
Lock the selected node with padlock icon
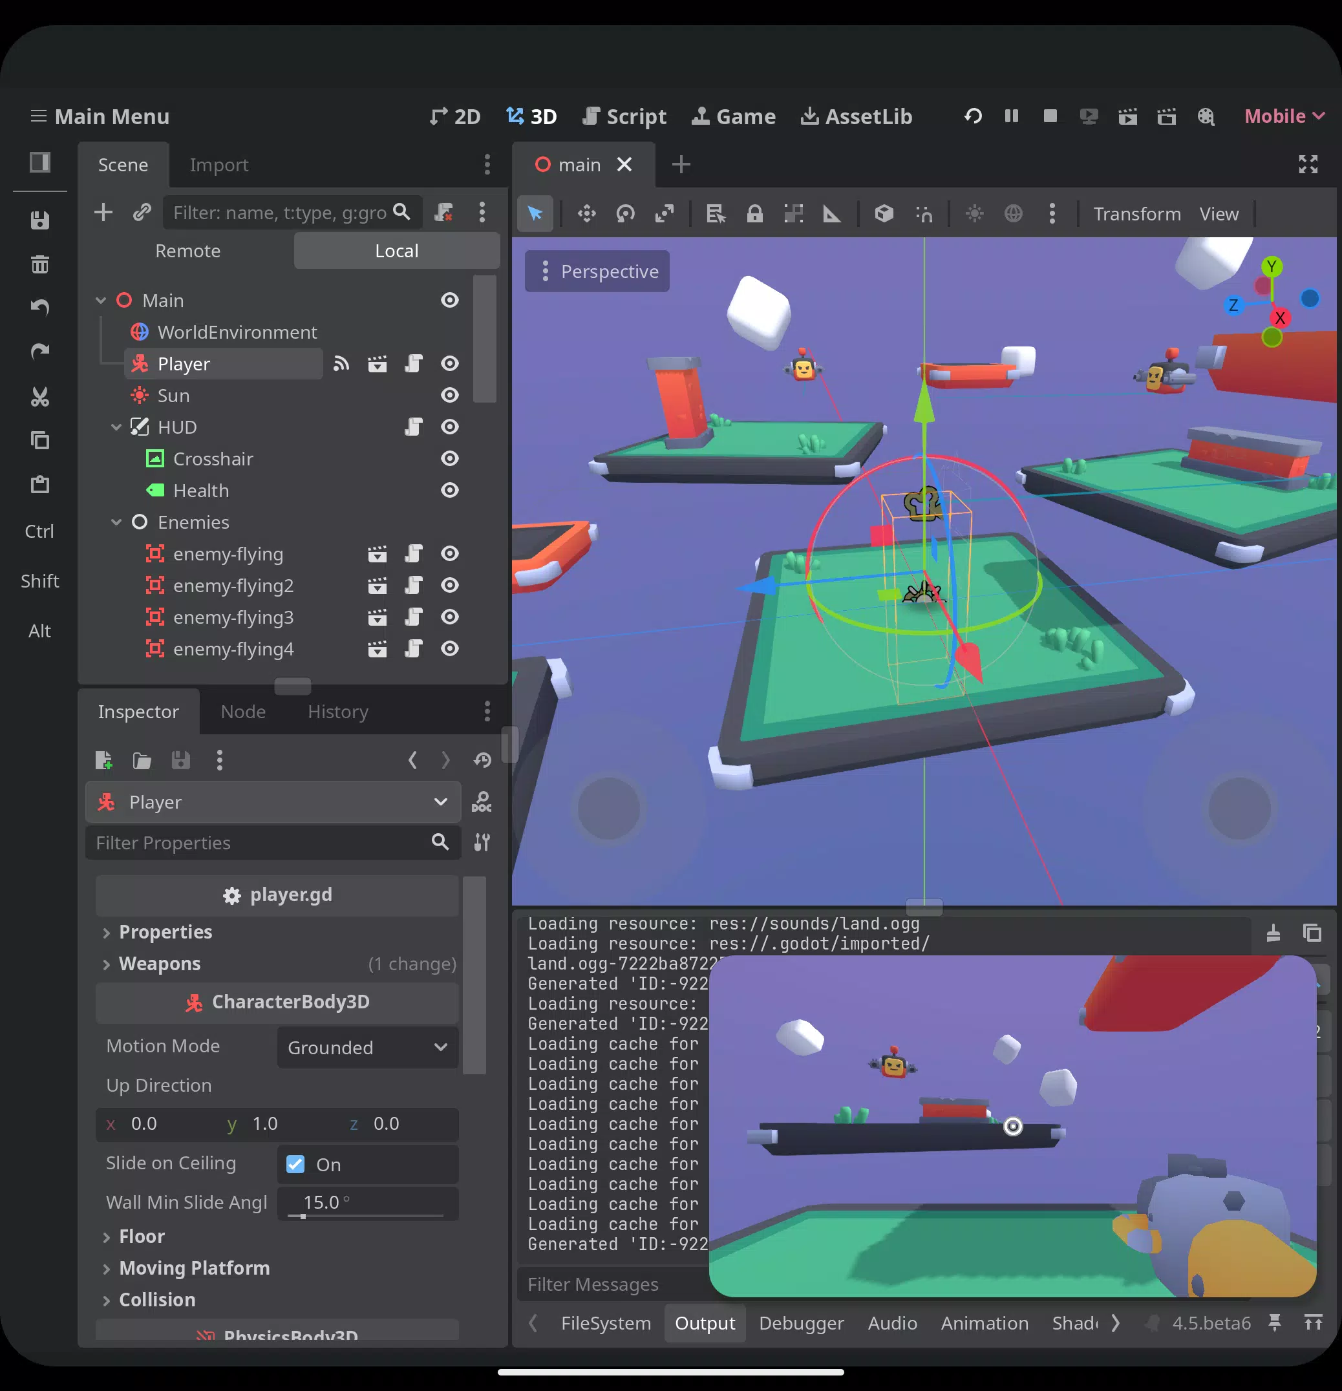tap(754, 213)
